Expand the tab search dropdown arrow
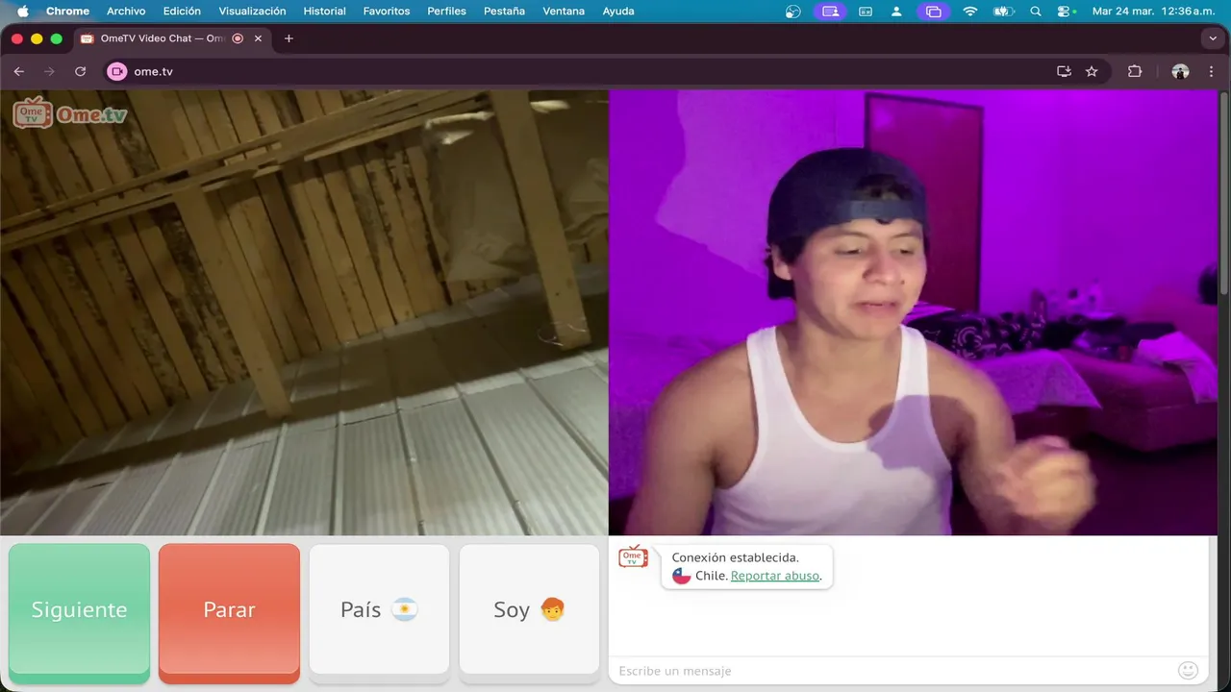The width and height of the screenshot is (1231, 692). tap(1212, 38)
